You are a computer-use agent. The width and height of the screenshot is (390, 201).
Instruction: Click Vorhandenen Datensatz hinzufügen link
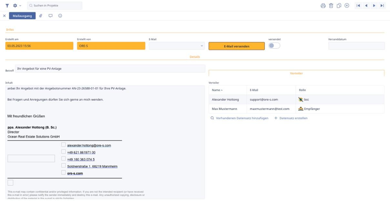click(x=242, y=118)
